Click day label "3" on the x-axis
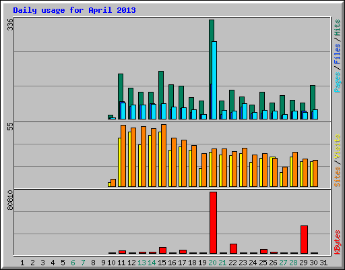Screen dimensions: 345x270 click(x=42, y=263)
